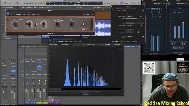Image resolution: width=189 pixels, height=106 pixels.
Task: Click Compare in Decibel plugin header
Action: click(61, 41)
